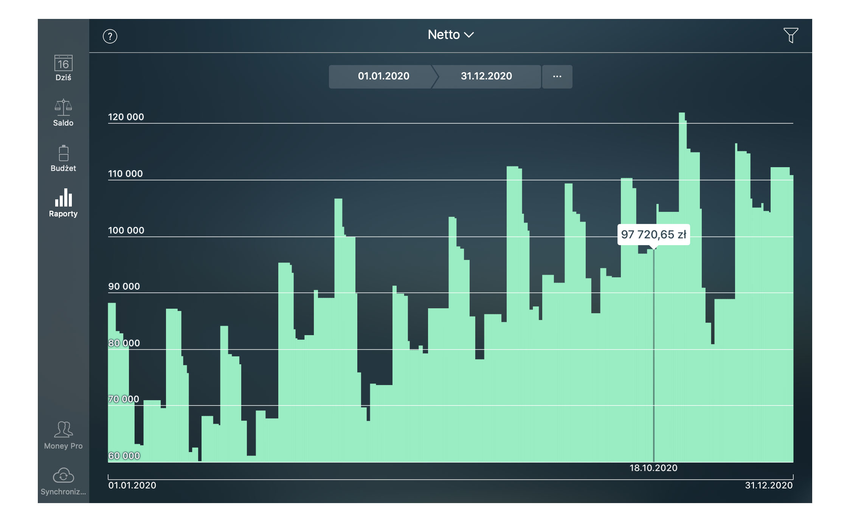Click the 110 000 axis label
850x522 pixels.
[x=126, y=174]
